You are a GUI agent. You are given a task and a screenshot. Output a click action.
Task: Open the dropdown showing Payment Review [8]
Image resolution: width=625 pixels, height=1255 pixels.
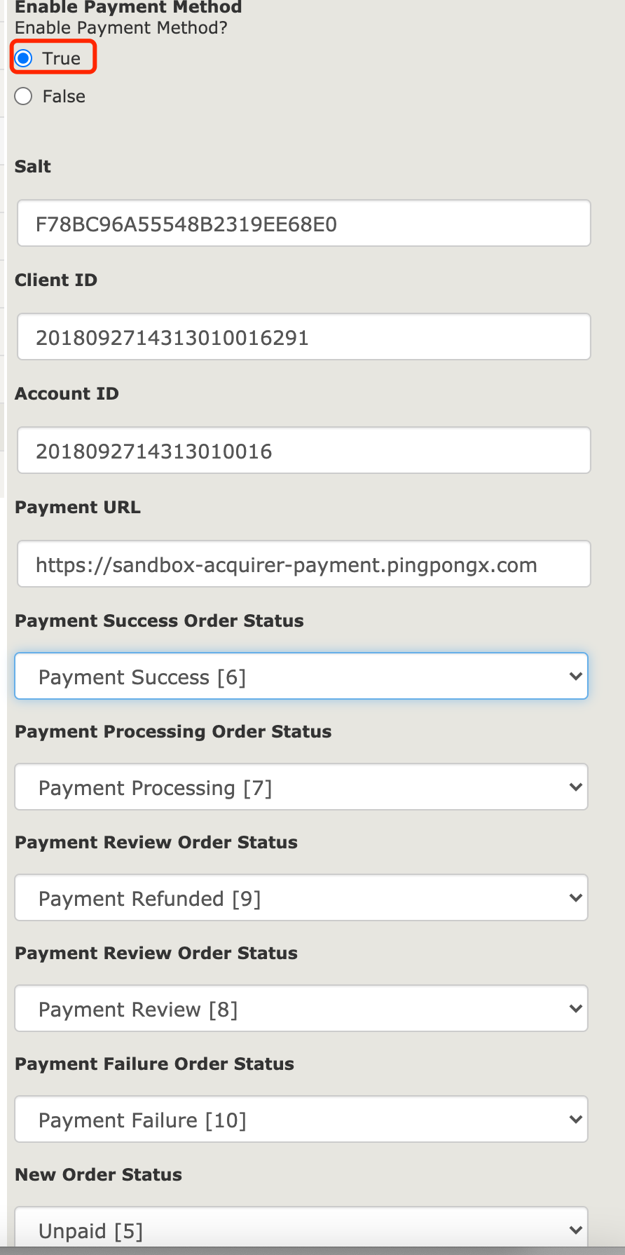(x=301, y=1008)
